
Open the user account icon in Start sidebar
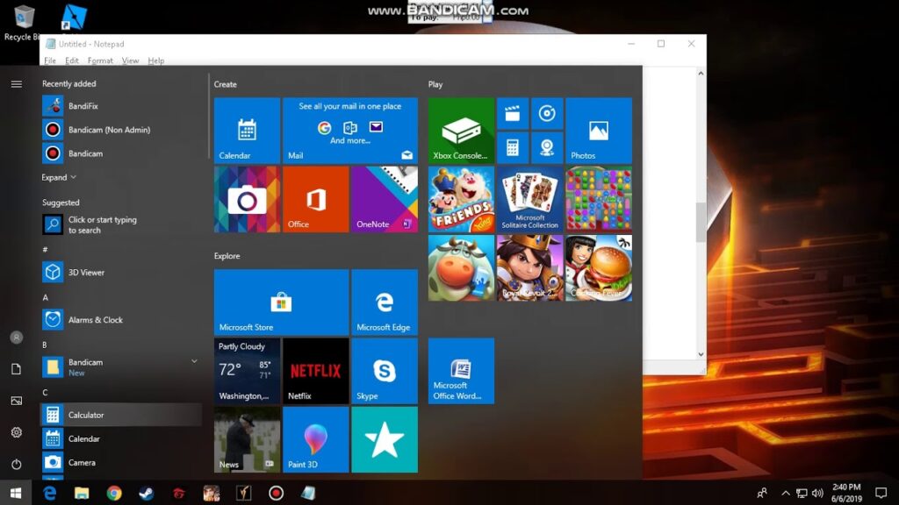[16, 338]
